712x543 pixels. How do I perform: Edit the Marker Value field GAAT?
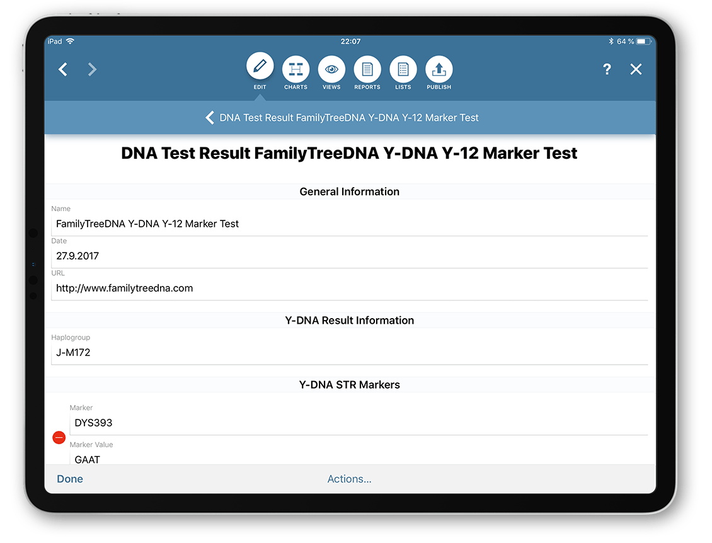click(359, 459)
